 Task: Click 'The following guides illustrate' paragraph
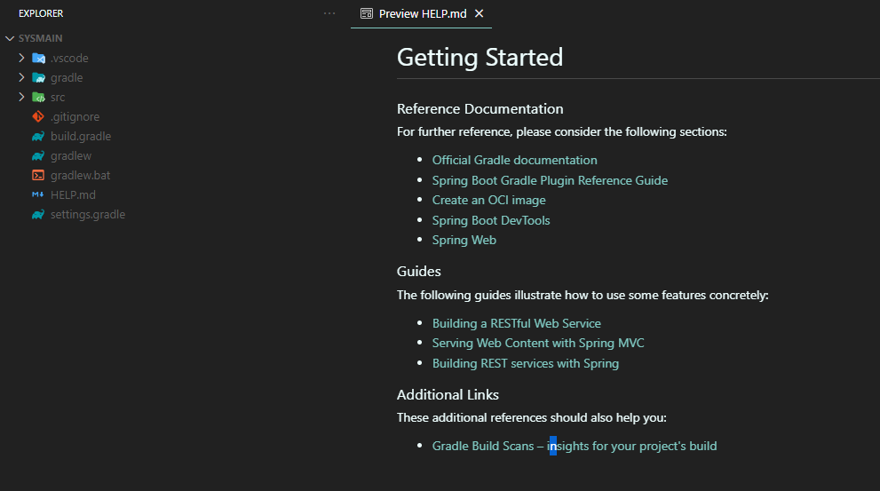[x=583, y=295]
